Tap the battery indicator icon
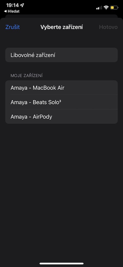Screen dimensions: 123x267 coord(114,7)
